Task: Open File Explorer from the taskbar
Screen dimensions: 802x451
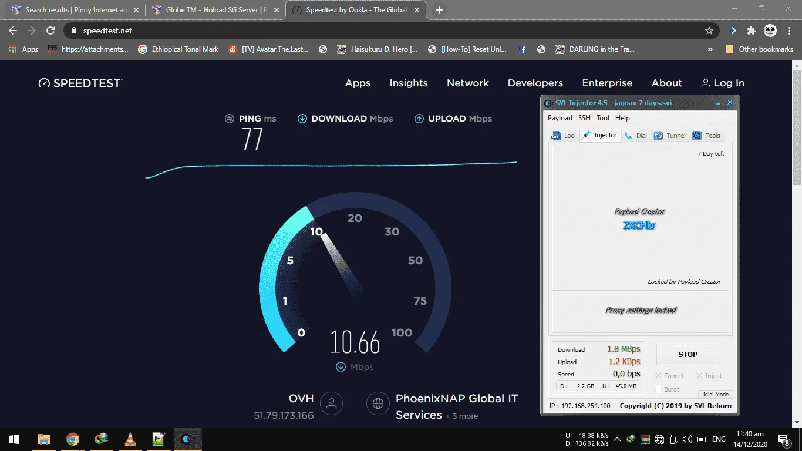Action: point(43,439)
